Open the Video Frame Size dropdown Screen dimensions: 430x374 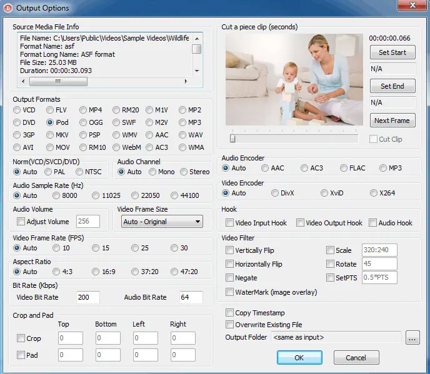[162, 222]
